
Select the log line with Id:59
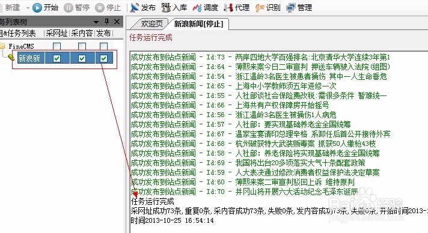pyautogui.click(x=255, y=172)
